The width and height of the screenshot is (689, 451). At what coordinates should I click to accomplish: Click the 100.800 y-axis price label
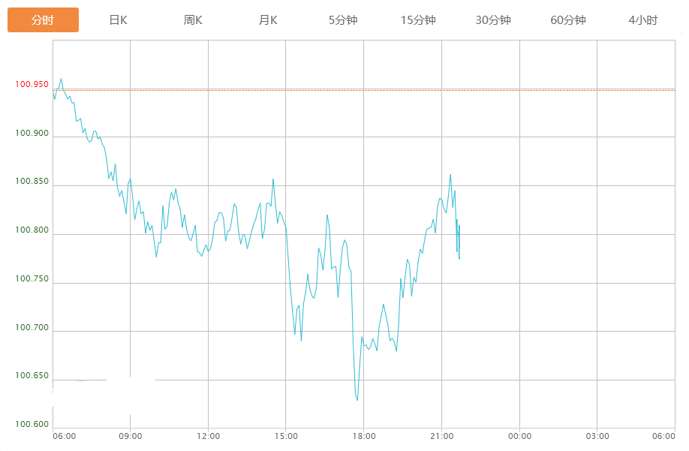coord(32,230)
